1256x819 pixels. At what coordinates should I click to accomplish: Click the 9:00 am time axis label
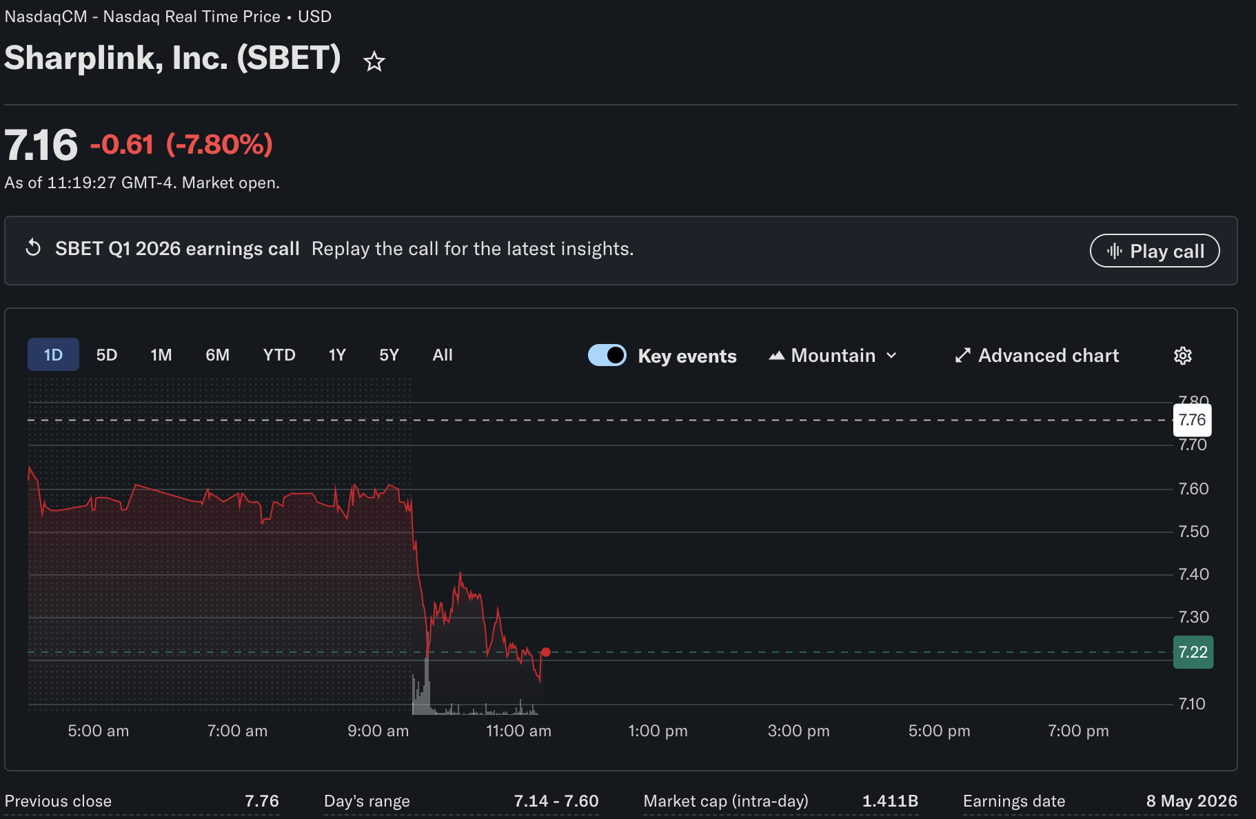pos(378,731)
